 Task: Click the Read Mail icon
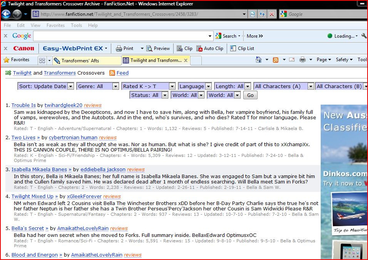(x=292, y=60)
